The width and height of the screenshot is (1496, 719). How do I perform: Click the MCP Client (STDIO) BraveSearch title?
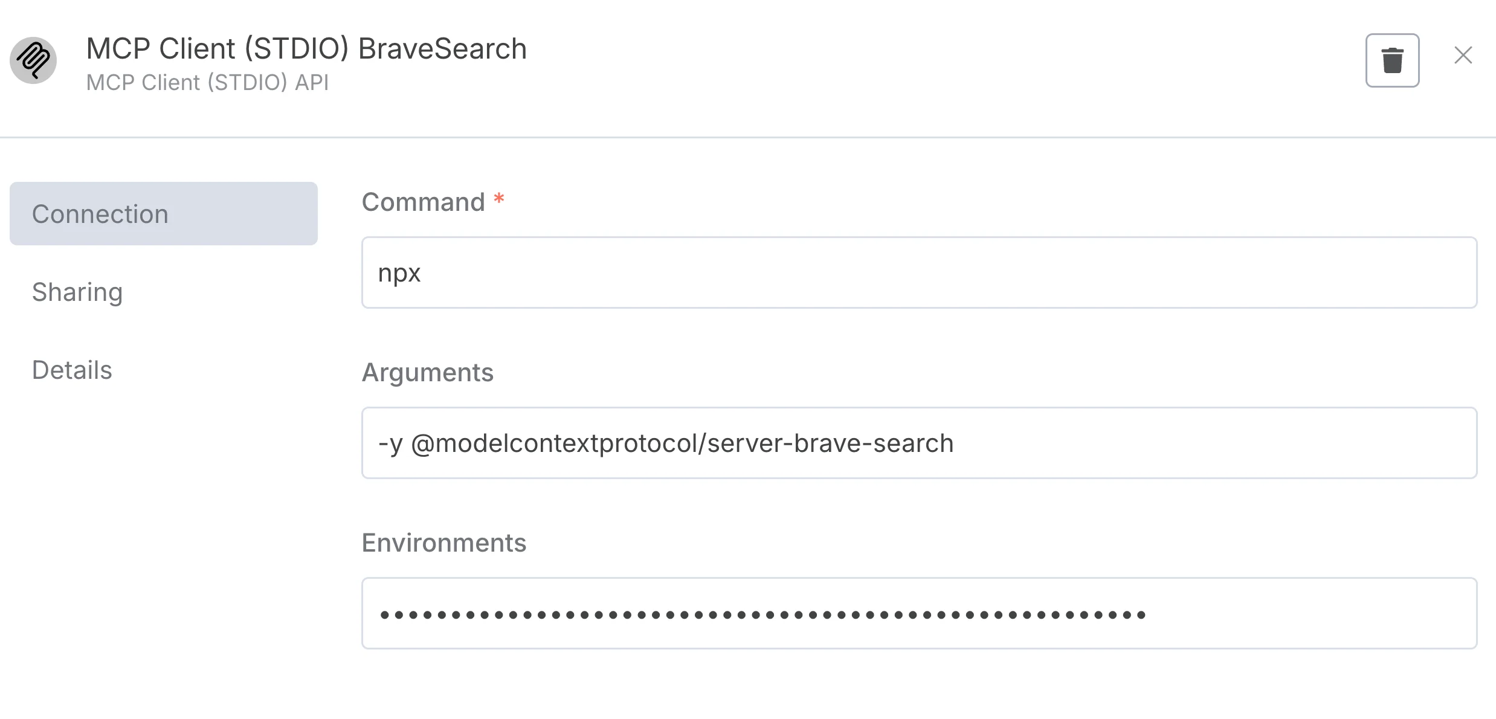pyautogui.click(x=306, y=48)
